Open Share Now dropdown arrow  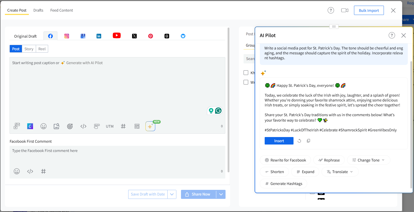[x=221, y=194]
